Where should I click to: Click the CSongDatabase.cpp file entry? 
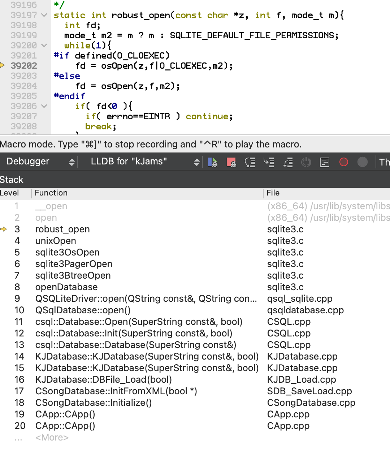(x=311, y=403)
